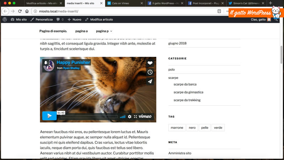Select the marrone tag
This screenshot has width=284, height=160.
(177, 128)
